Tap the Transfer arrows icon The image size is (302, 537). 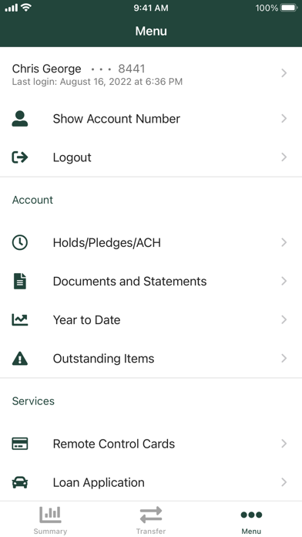tap(151, 515)
